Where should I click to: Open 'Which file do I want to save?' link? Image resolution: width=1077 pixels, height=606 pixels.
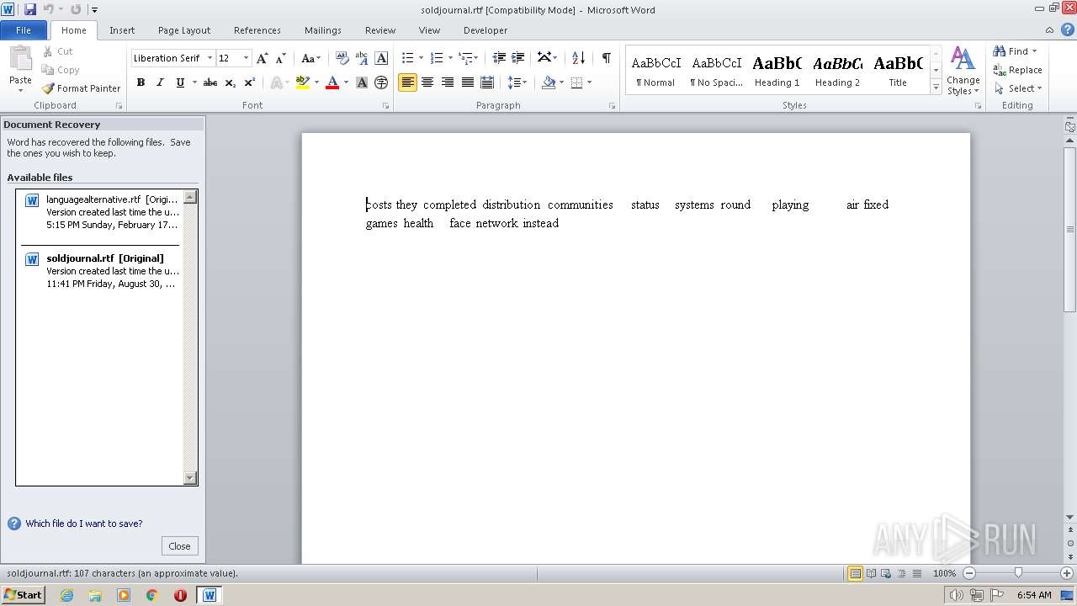tap(84, 524)
